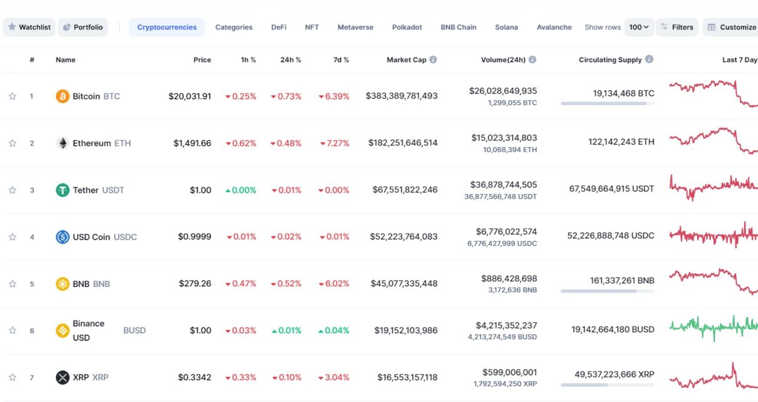Click Bitcoin volume $26,028,649,935
This screenshot has height=402, width=758.
click(503, 91)
